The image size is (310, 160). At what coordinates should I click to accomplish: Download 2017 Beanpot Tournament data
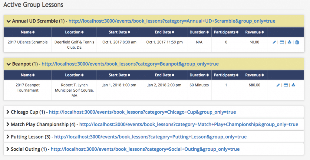[x=293, y=85]
